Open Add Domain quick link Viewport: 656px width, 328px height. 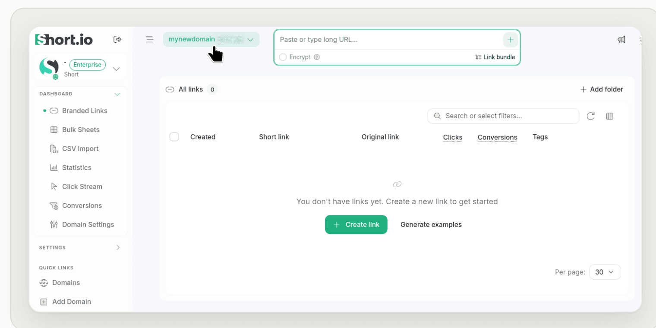point(72,302)
